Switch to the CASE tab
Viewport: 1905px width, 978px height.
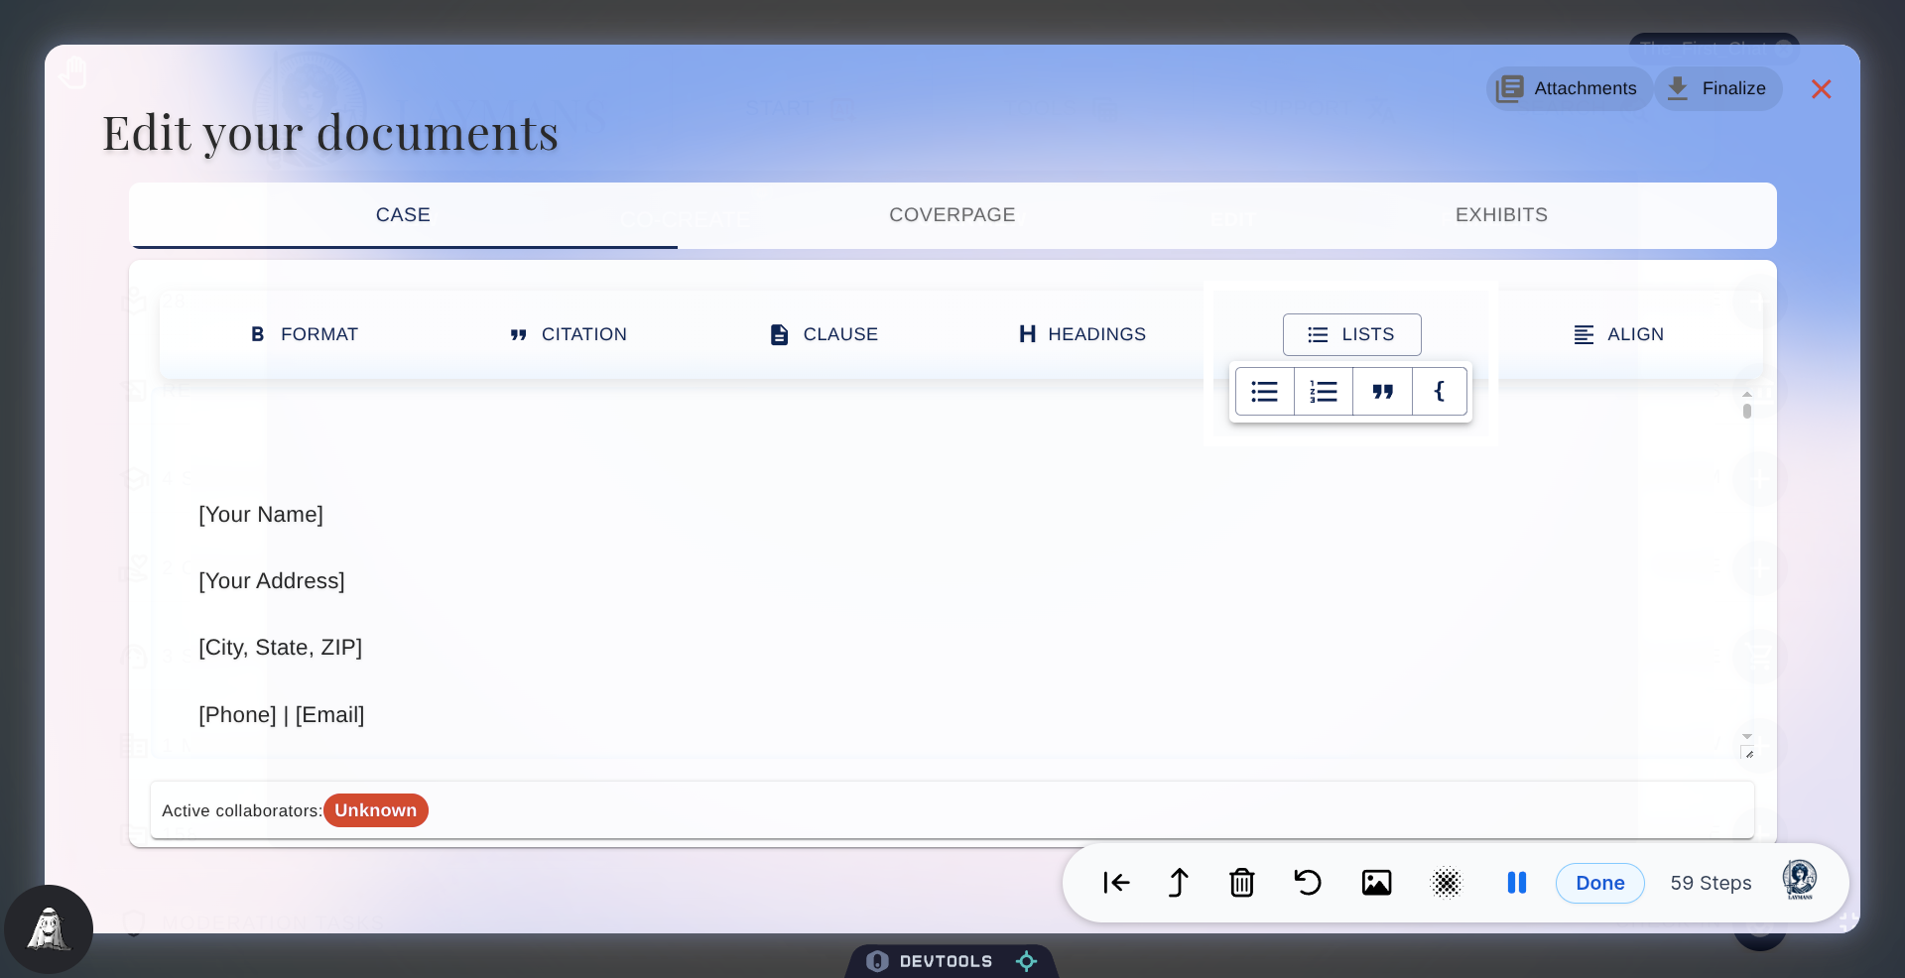[x=403, y=215]
